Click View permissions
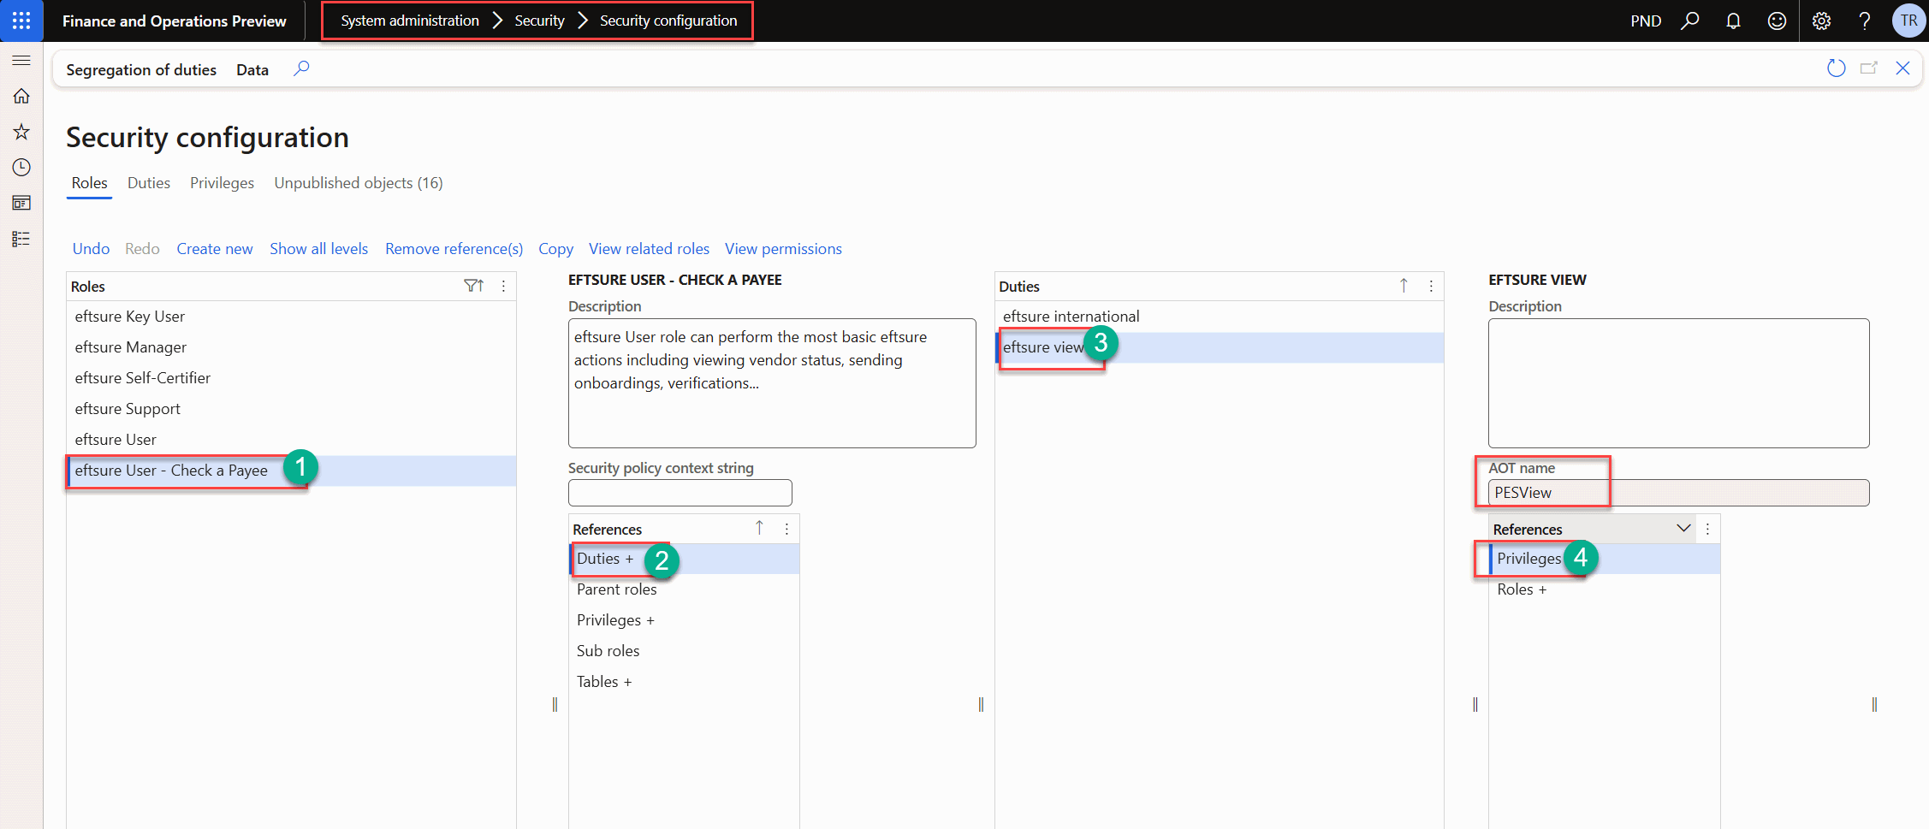1929x829 pixels. pyautogui.click(x=783, y=249)
